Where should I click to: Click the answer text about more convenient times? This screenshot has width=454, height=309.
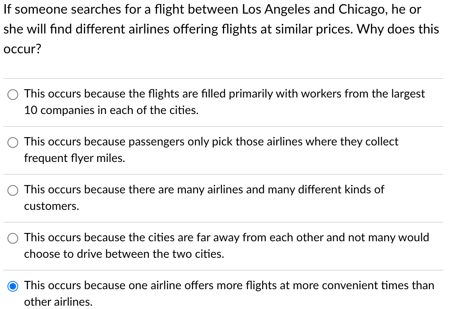[229, 293]
